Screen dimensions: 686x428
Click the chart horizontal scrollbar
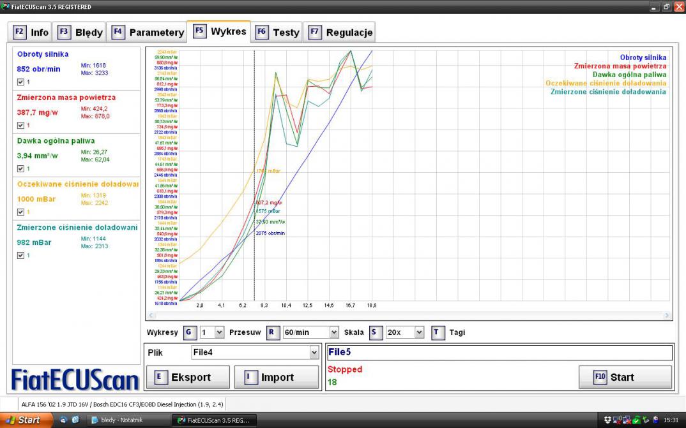[409, 315]
